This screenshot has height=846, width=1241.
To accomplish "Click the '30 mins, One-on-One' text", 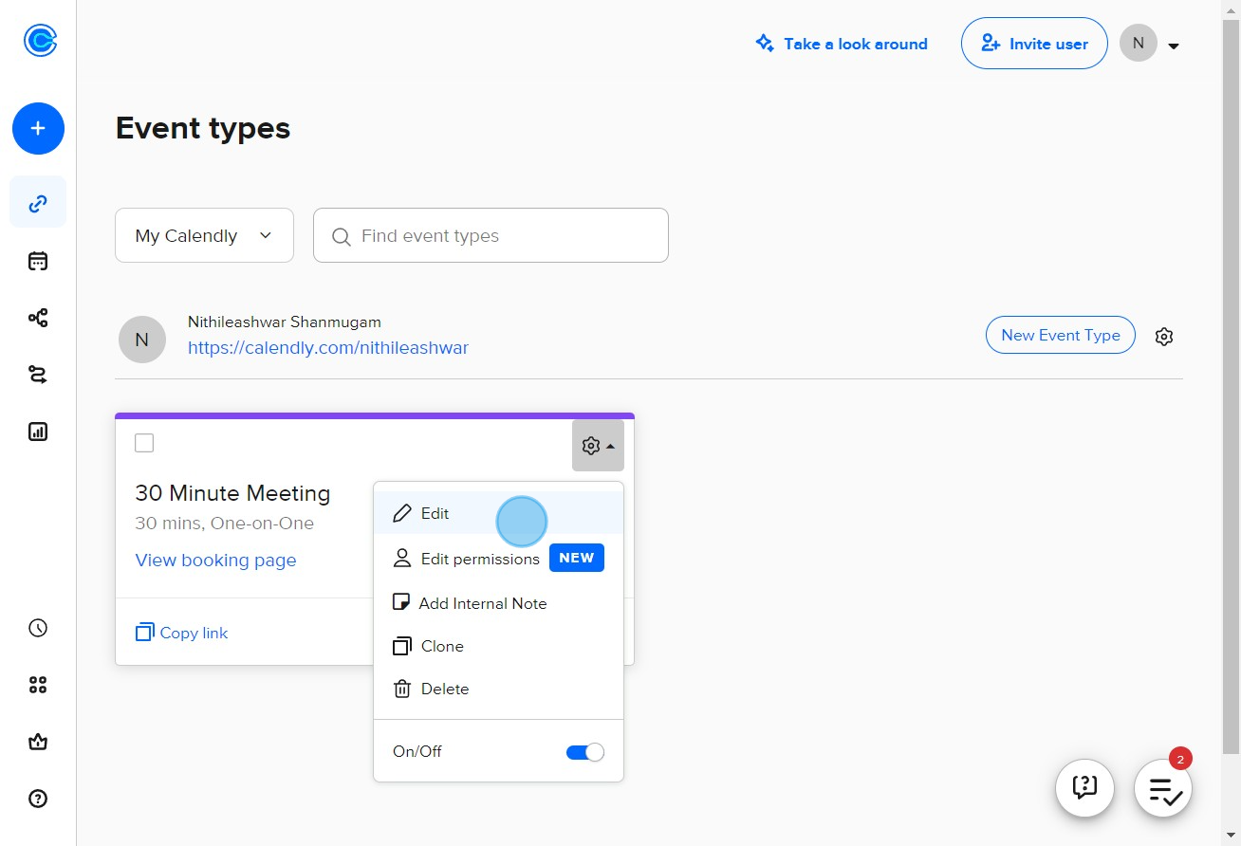I will [225, 524].
